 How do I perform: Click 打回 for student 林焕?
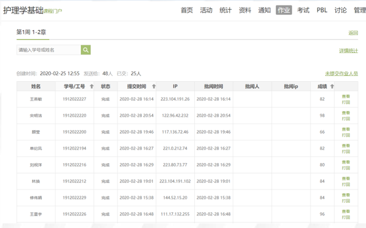(x=346, y=184)
